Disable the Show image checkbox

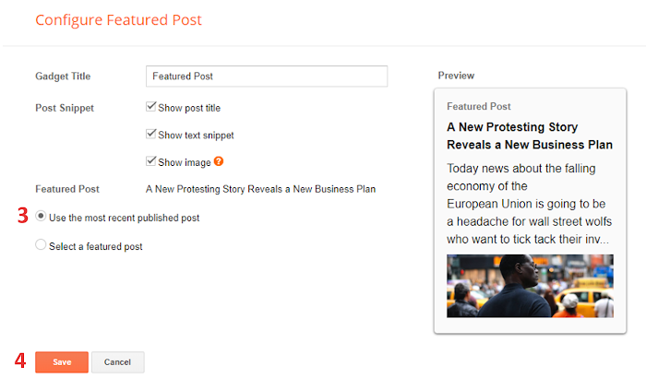151,161
